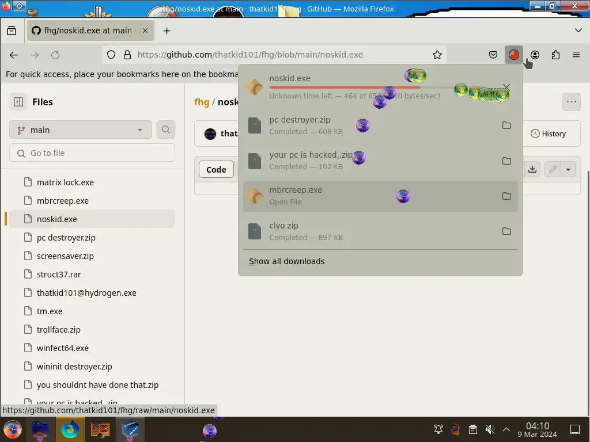
Task: Switch to the Code tab
Action: pyautogui.click(x=216, y=170)
